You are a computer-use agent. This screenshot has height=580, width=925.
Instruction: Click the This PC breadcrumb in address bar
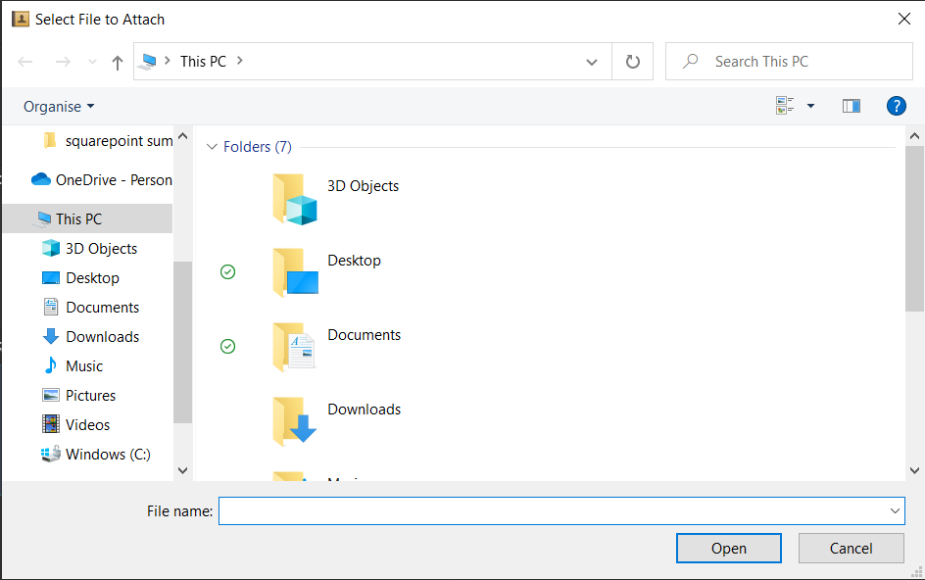click(x=203, y=62)
